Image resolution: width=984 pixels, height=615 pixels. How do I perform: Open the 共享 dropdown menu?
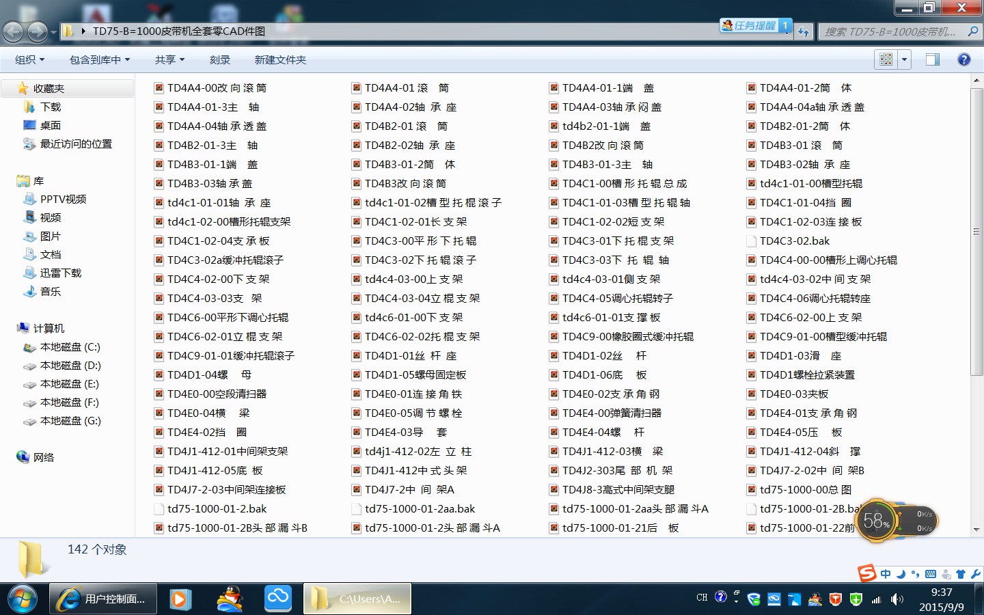(169, 60)
